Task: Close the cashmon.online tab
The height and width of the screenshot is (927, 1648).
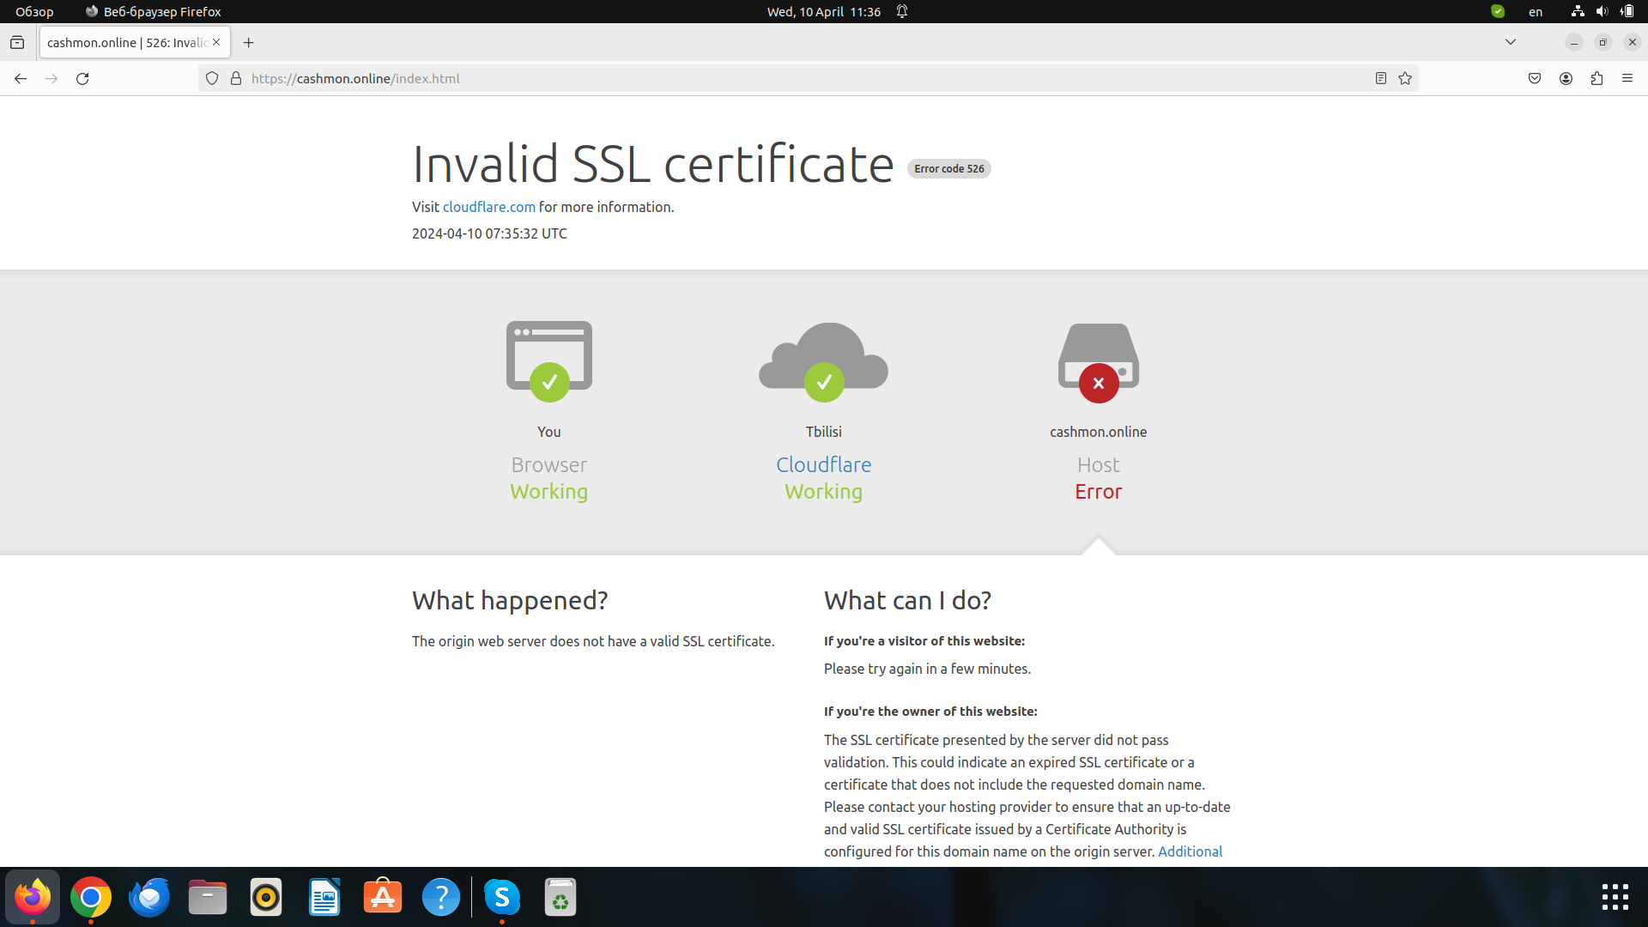Action: click(x=216, y=42)
